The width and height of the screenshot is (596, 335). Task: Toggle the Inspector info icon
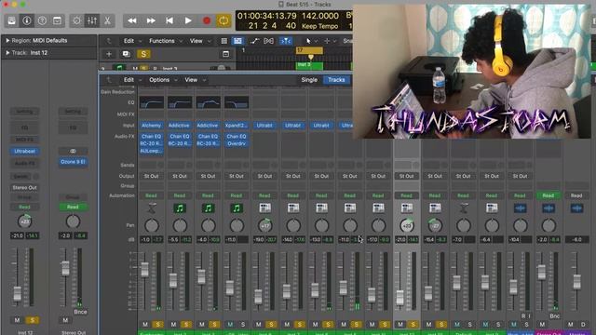[x=27, y=20]
